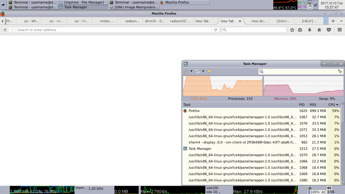This screenshot has height=194, width=345.
Task: Clear the Task Manager filter with broom icon
Action: click(x=340, y=71)
